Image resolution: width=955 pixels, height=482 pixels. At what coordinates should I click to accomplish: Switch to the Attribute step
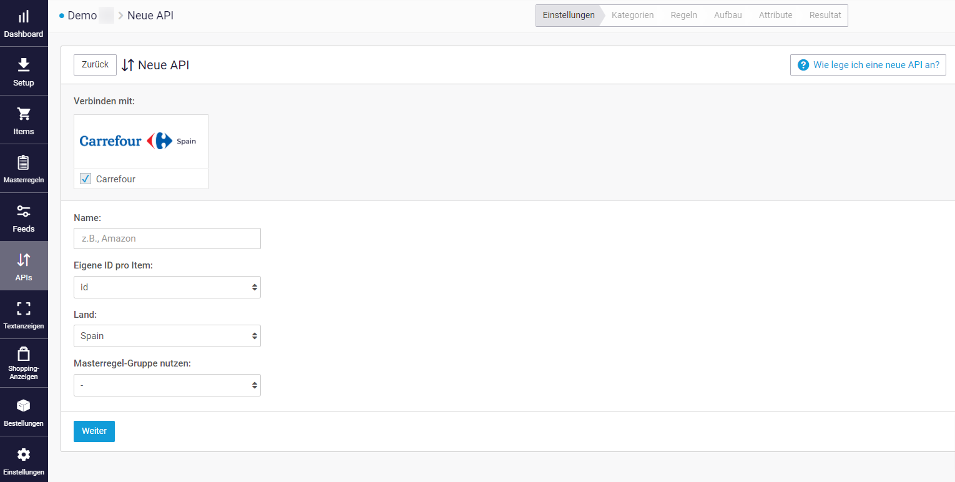776,15
